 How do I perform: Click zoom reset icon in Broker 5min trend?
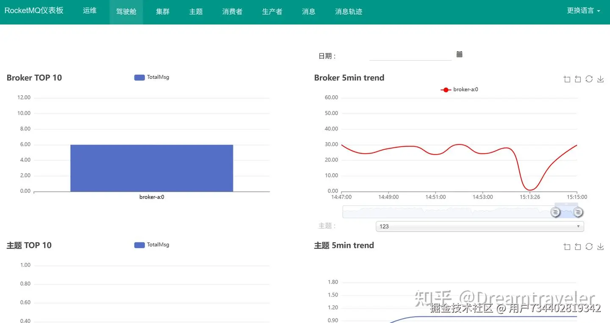pos(578,79)
